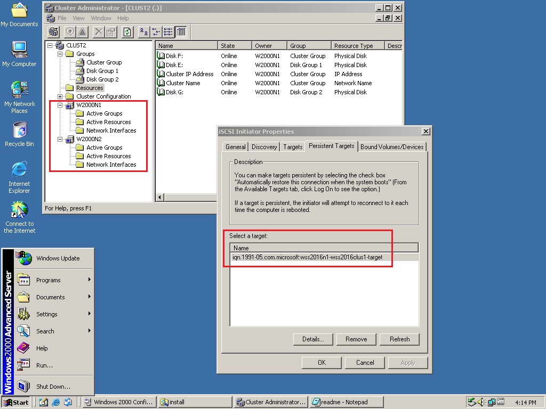The image size is (546, 409).
Task: Switch to List view icon
Action: click(168, 32)
